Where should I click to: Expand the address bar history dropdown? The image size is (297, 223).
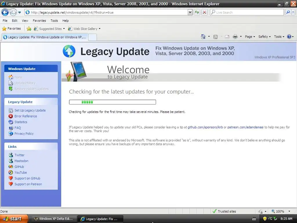coord(190,12)
